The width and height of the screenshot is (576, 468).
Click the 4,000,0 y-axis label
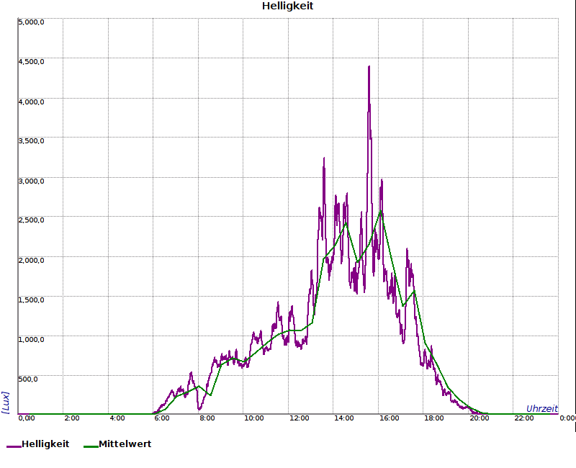(x=31, y=102)
